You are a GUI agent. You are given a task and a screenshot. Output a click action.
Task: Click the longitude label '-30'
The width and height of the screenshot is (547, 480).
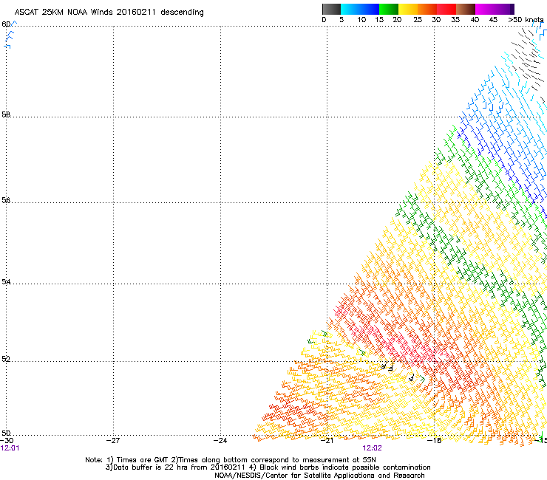(7, 440)
